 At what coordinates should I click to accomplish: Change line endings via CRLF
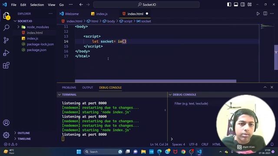(205, 144)
